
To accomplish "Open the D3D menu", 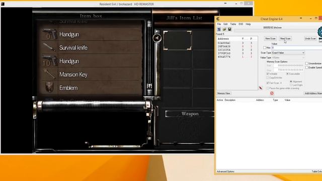I will point(240,24).
